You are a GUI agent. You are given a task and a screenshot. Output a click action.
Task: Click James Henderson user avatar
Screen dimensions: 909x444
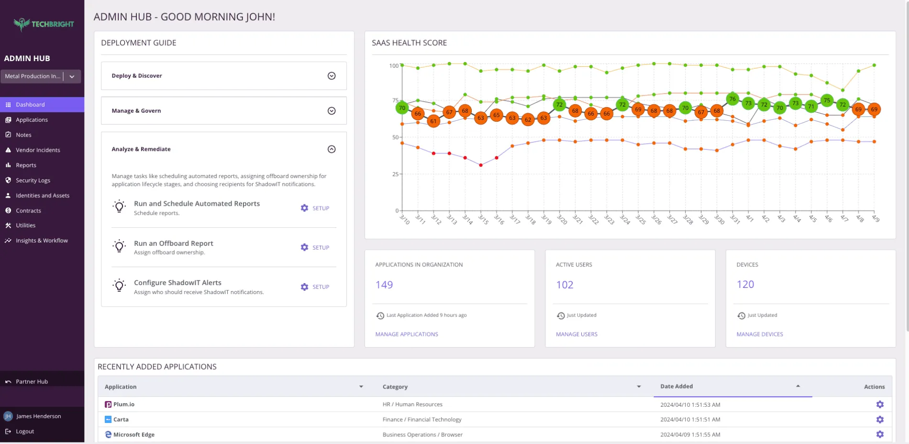coord(8,416)
